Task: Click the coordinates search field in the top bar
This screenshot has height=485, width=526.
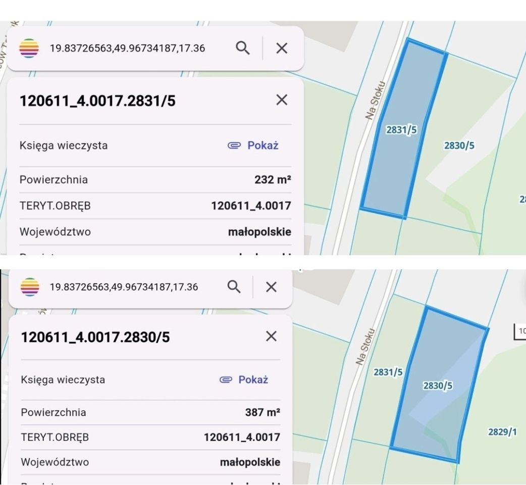Action: click(x=128, y=48)
